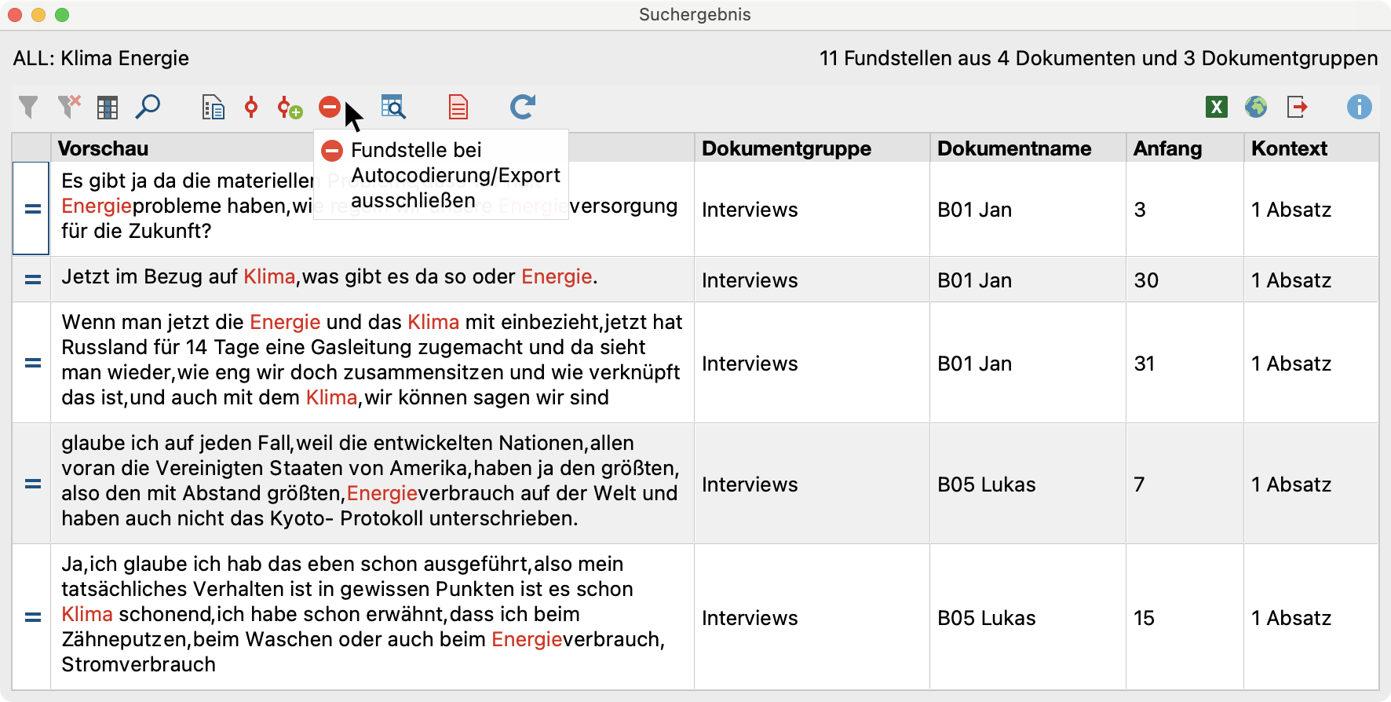Select preview text starting 'glaube ich auf jeden Fall'
Screen dimensions: 1391x702
(x=371, y=481)
